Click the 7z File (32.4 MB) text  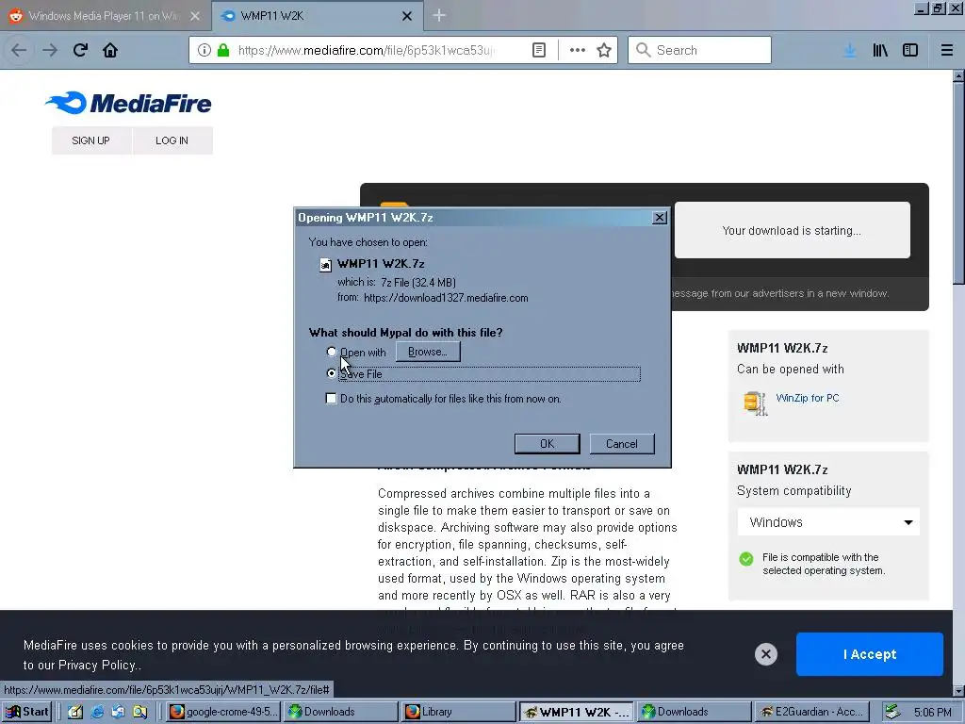(417, 283)
